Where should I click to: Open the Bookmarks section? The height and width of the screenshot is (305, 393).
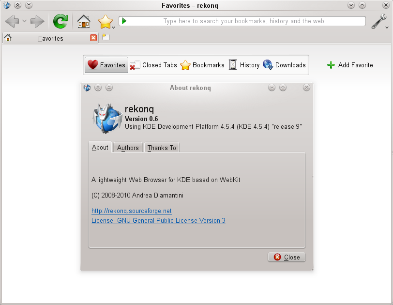202,65
